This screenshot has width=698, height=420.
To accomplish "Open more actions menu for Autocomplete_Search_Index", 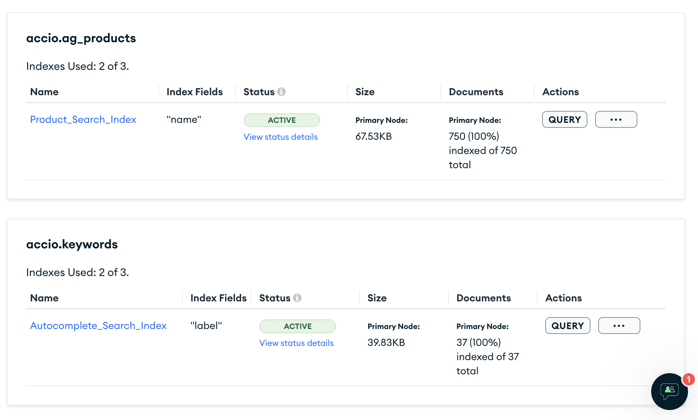I will pos(619,326).
